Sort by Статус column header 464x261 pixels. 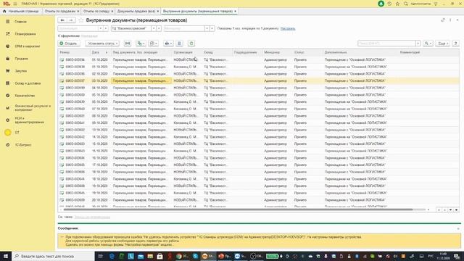pyautogui.click(x=307, y=52)
